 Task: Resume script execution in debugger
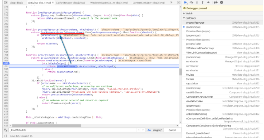[x=185, y=3]
